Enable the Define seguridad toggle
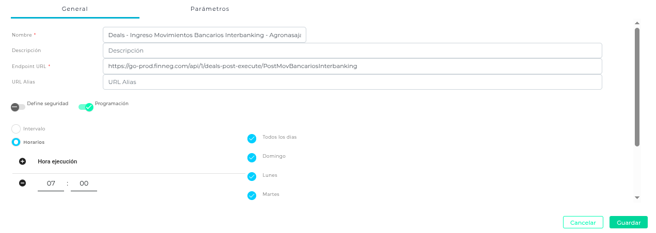Viewport: 656px width, 233px height. tap(18, 107)
